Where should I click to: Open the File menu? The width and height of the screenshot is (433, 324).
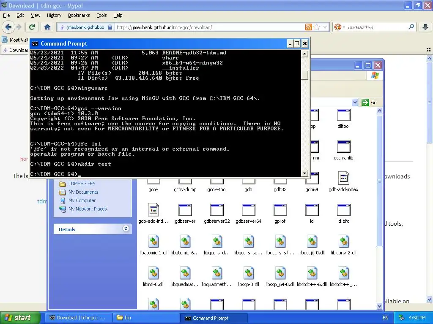[6, 15]
